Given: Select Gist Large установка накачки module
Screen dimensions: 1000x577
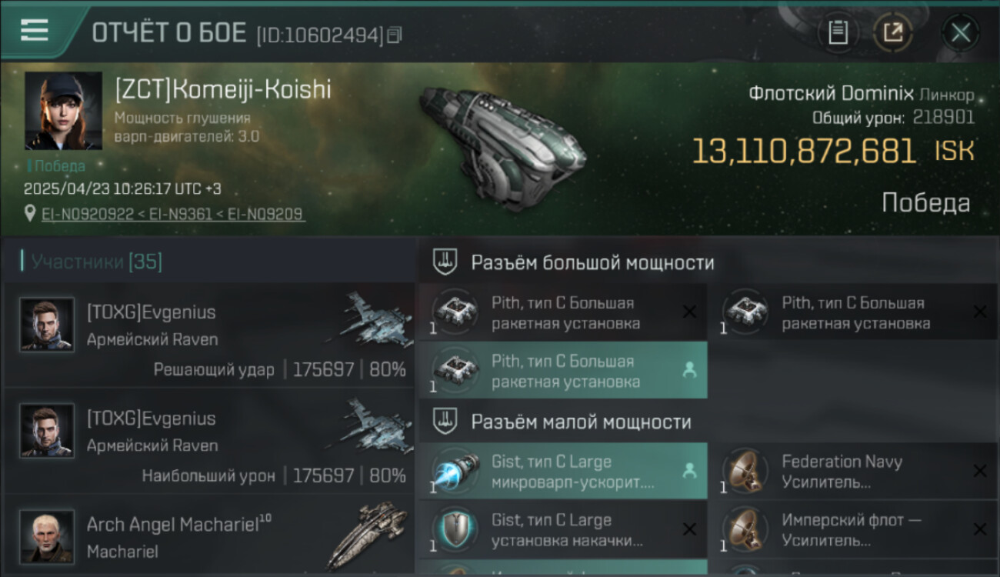Looking at the screenshot, I should 563,530.
